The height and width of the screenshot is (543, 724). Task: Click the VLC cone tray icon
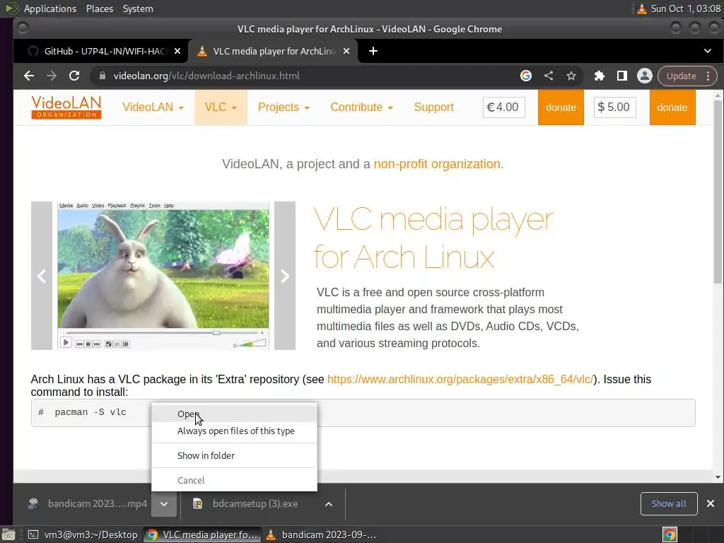pos(641,8)
